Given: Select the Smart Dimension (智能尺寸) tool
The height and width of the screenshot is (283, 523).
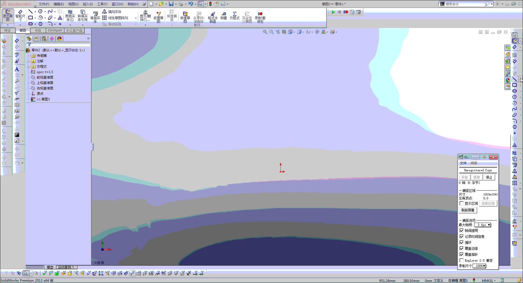Looking at the screenshot, I should [x=20, y=16].
